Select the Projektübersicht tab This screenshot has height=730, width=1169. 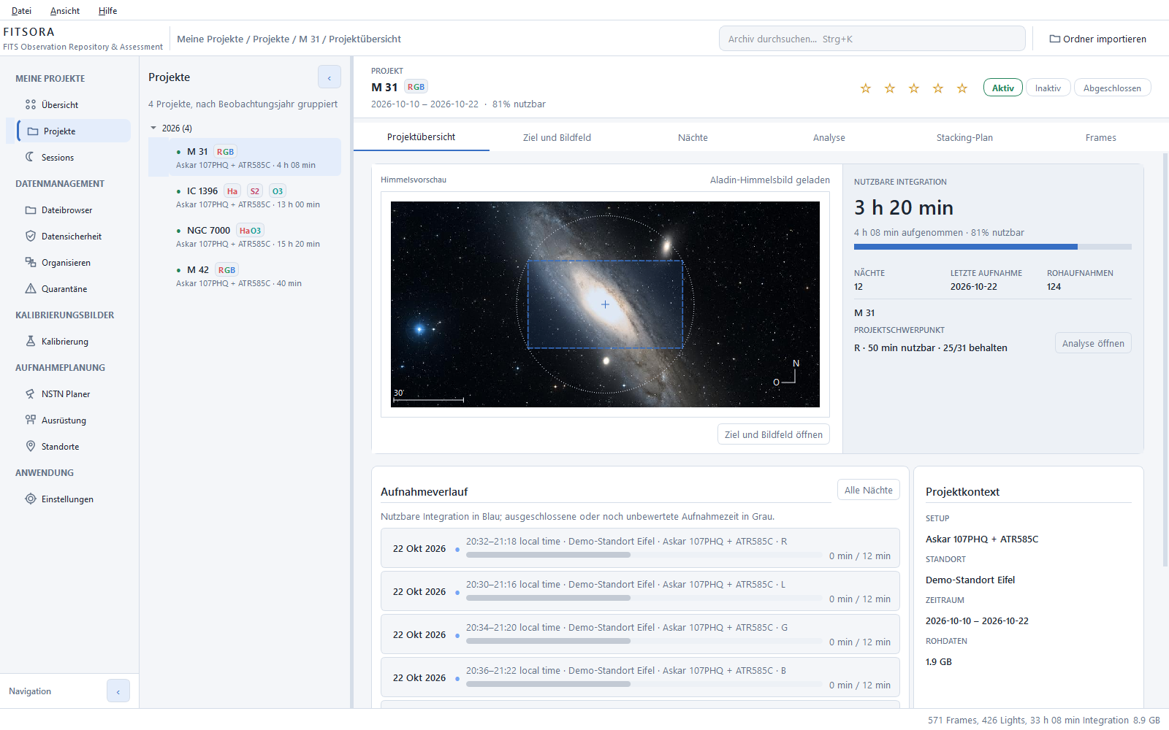coord(422,137)
